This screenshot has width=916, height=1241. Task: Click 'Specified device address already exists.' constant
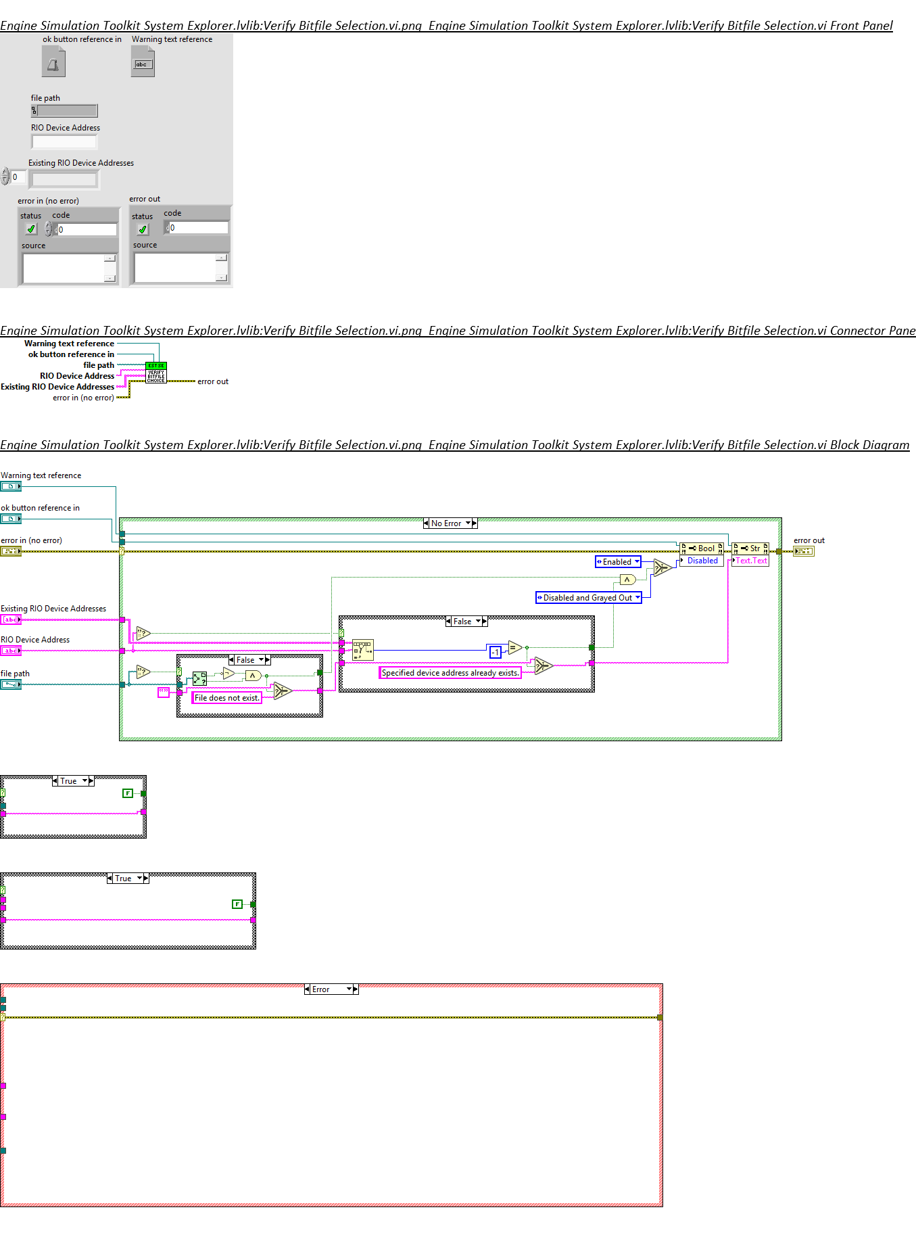click(x=450, y=673)
